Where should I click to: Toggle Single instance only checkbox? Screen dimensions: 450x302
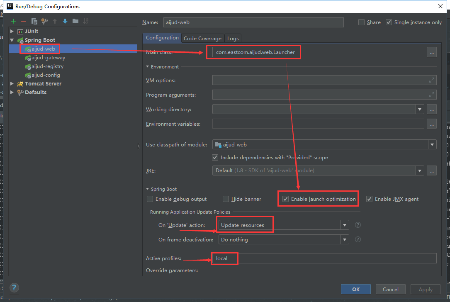(389, 22)
